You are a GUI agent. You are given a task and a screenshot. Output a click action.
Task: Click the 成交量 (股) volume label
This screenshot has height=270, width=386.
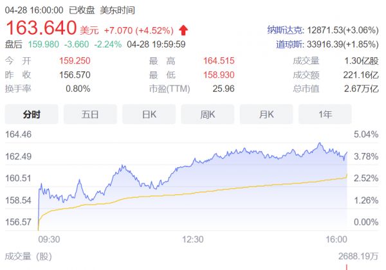[29, 256]
